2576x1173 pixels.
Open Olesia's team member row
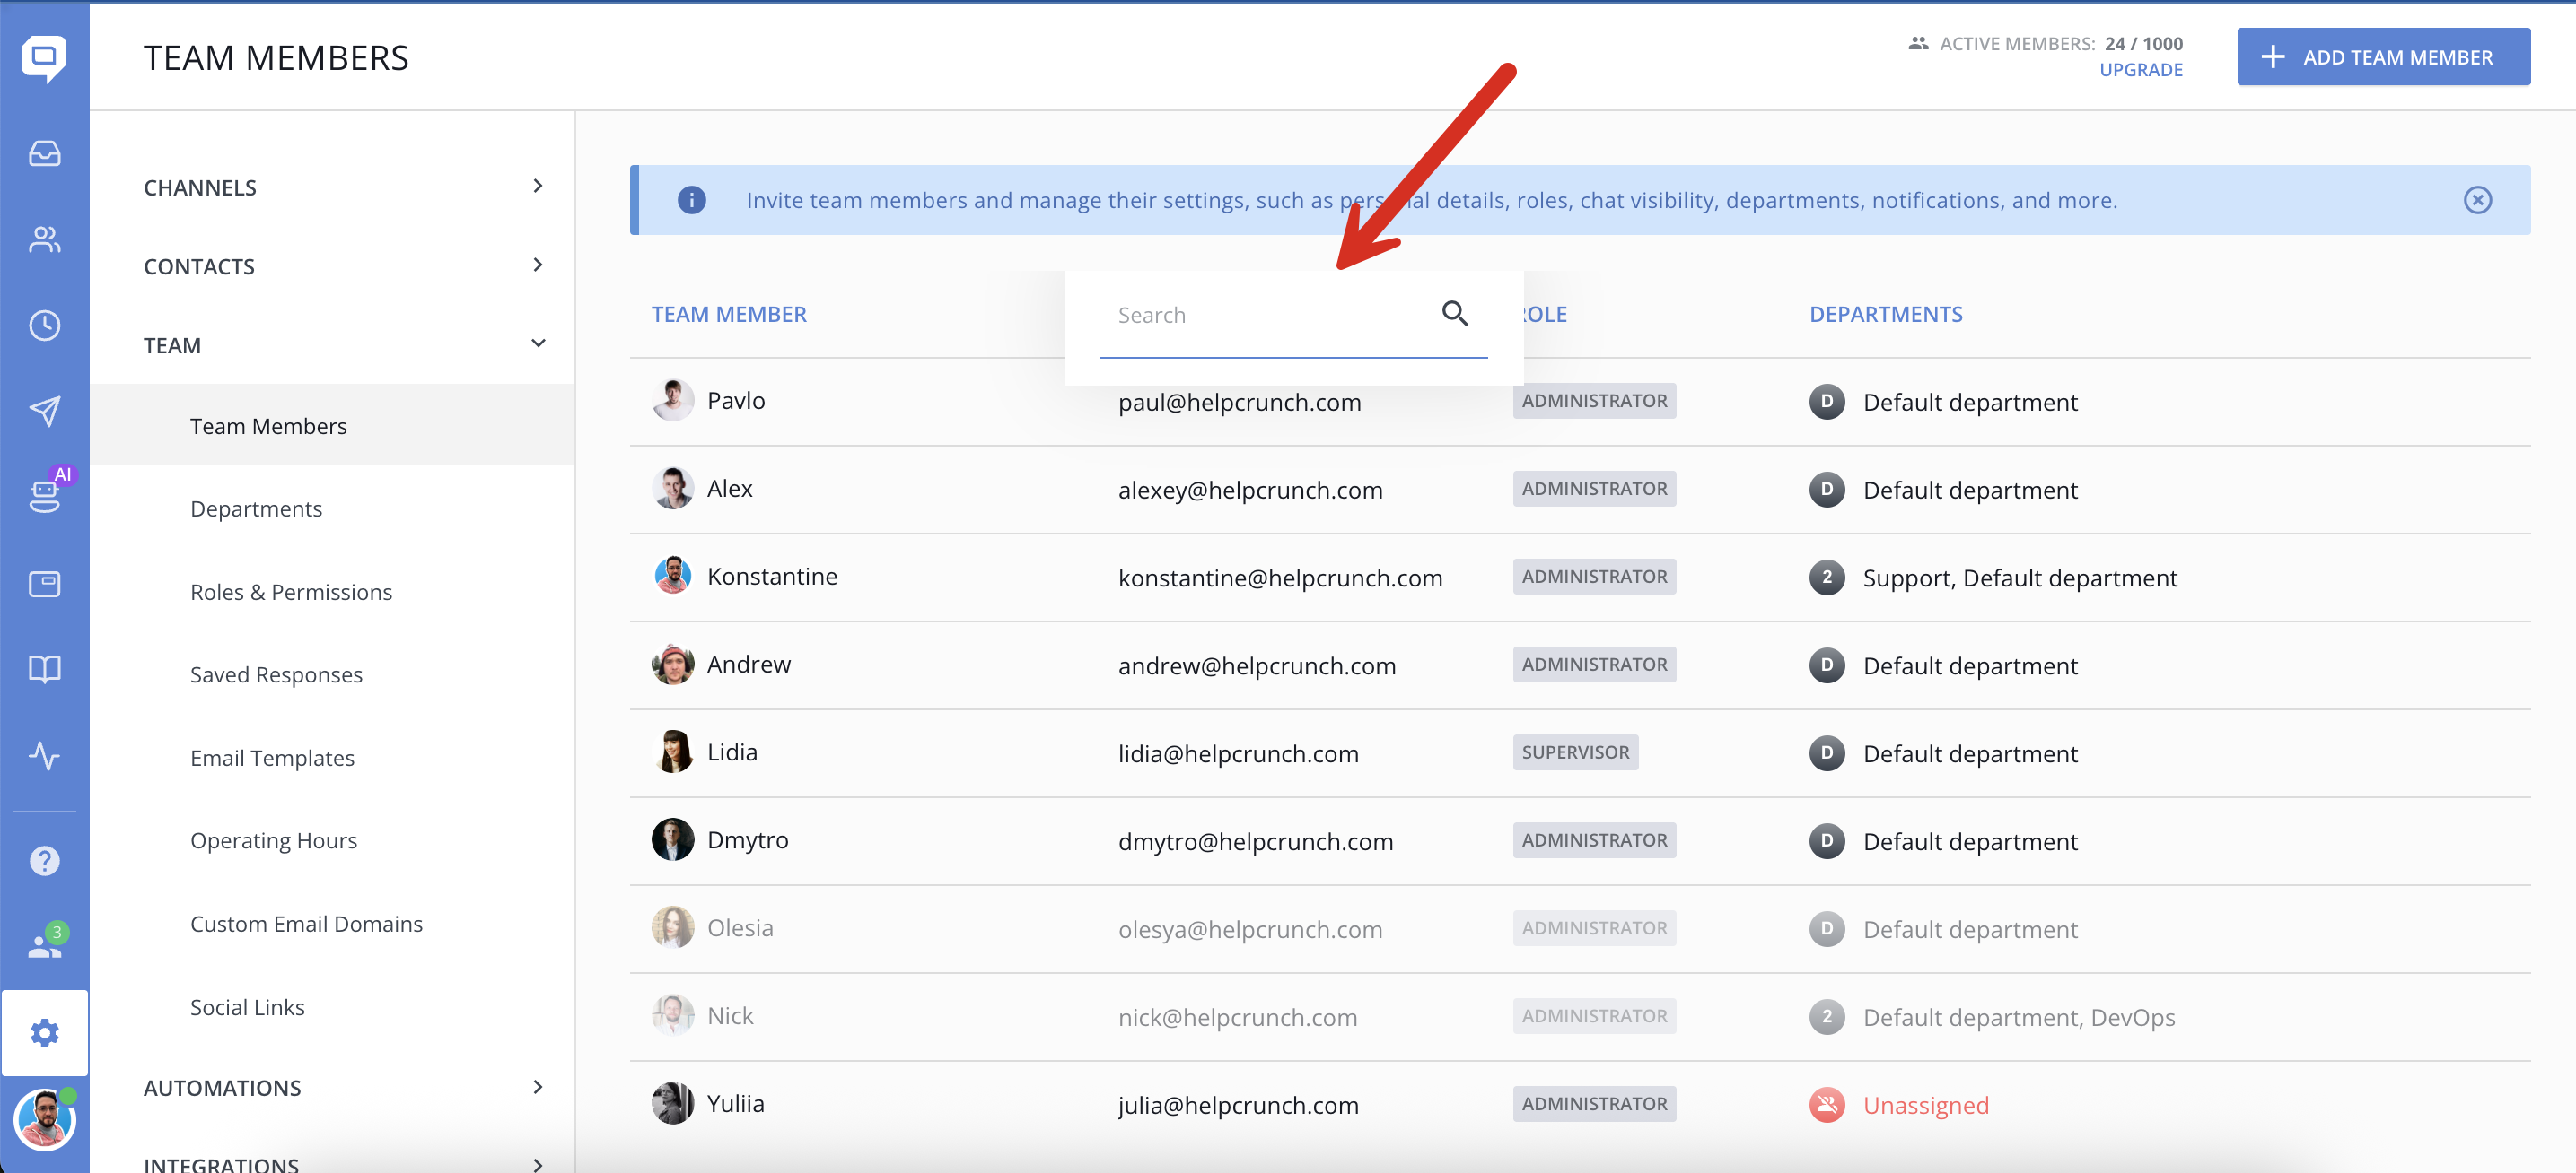1579,929
